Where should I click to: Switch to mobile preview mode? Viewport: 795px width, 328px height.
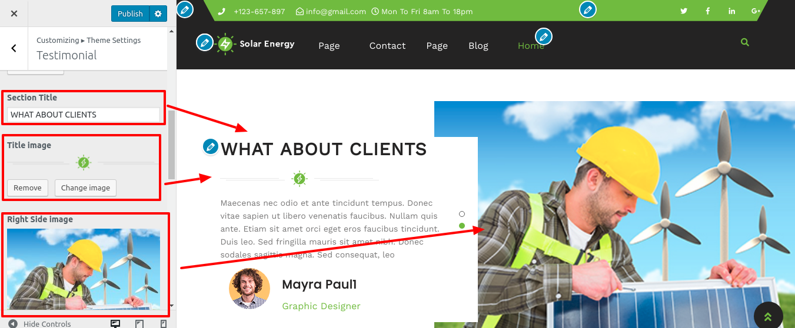pos(163,324)
